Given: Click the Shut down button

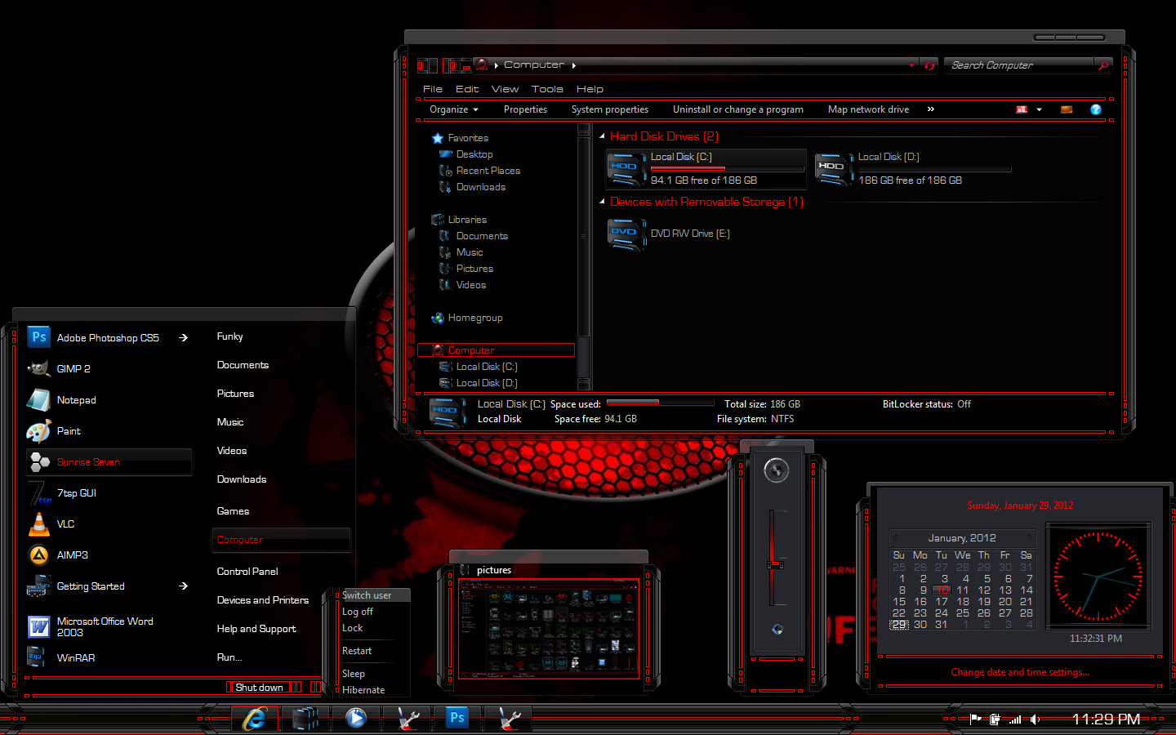Looking at the screenshot, I should [258, 687].
